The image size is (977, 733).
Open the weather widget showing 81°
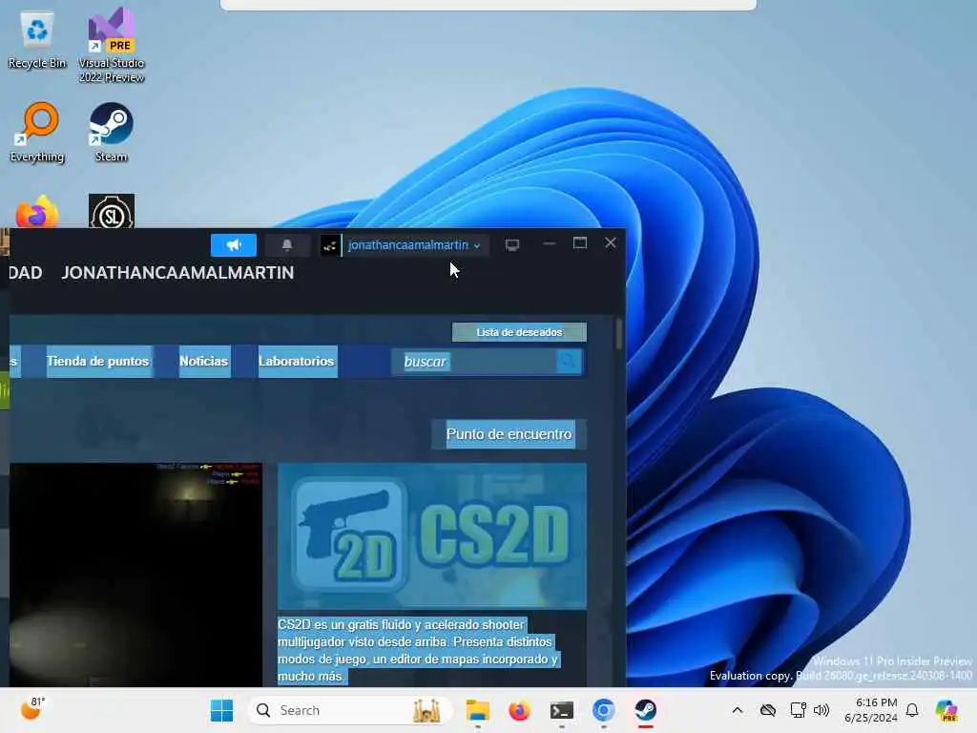coord(32,709)
